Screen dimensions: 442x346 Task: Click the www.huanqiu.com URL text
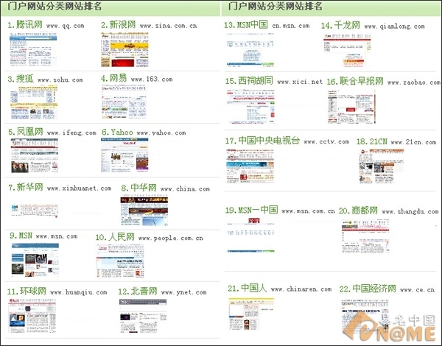79,292
